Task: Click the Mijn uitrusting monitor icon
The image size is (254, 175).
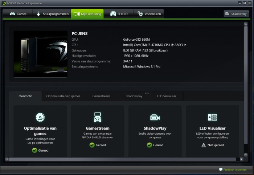Action: (x=77, y=14)
